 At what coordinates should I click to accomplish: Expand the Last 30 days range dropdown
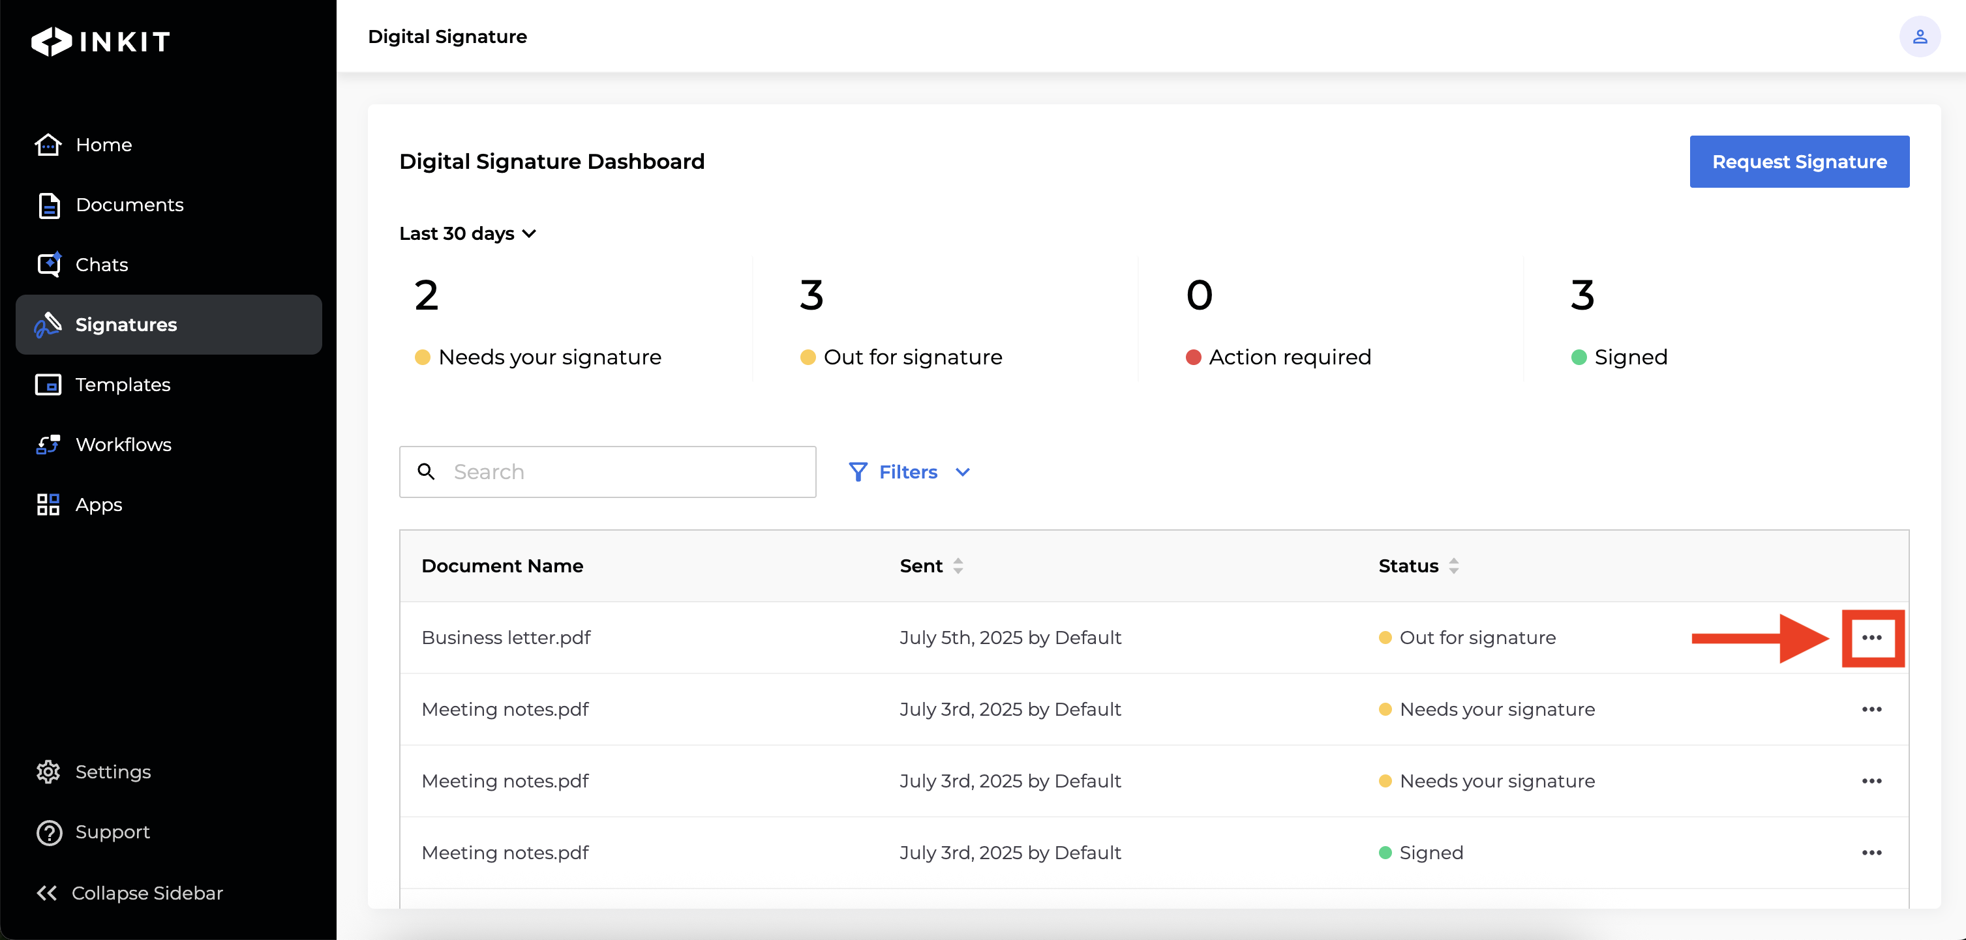tap(467, 233)
